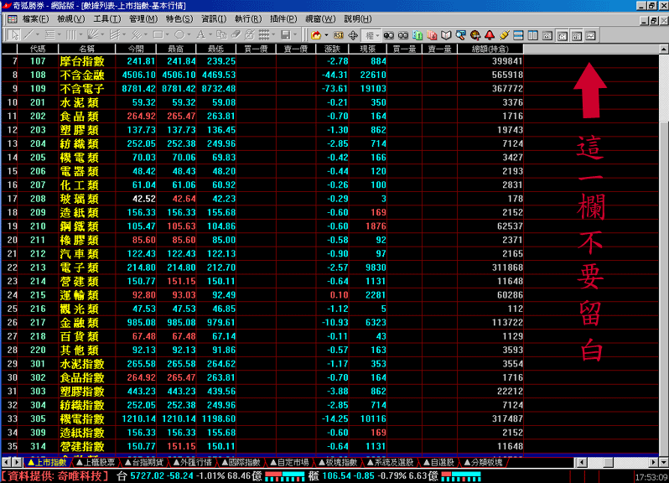Choose the ellipse drawing tool
Image resolution: width=669 pixels, height=483 pixels.
(179, 34)
